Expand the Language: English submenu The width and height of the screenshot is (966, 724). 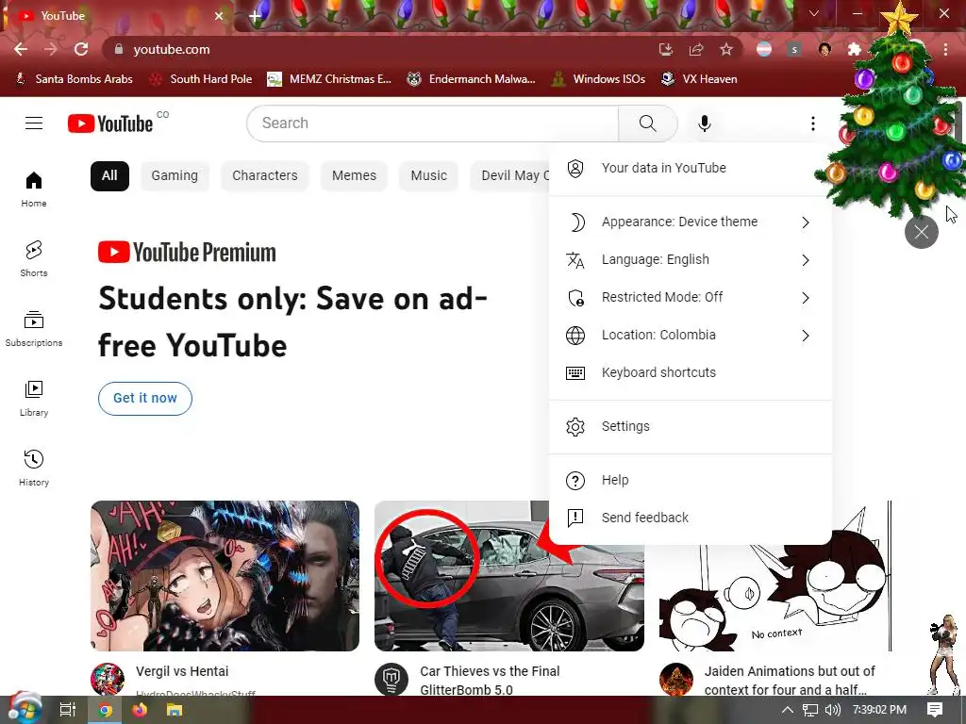[x=690, y=260]
